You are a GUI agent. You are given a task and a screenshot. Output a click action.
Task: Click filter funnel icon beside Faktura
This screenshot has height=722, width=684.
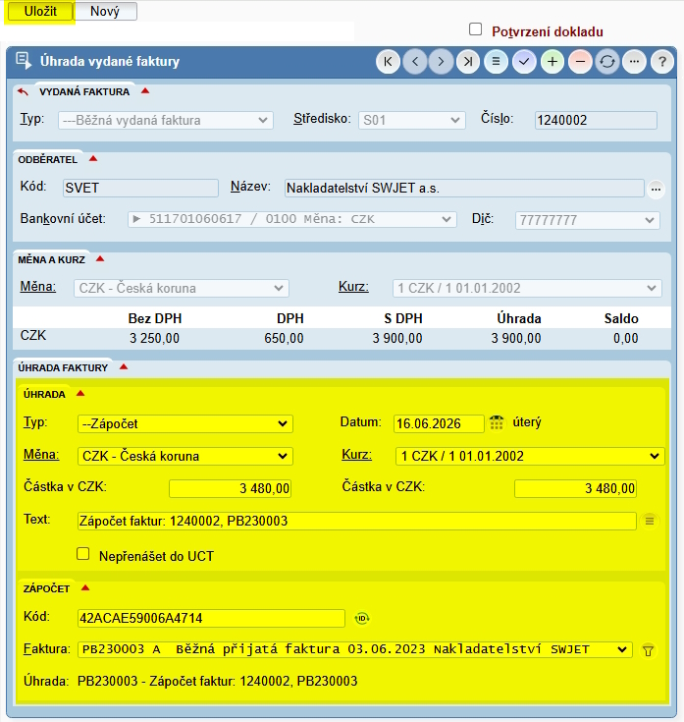(x=648, y=650)
